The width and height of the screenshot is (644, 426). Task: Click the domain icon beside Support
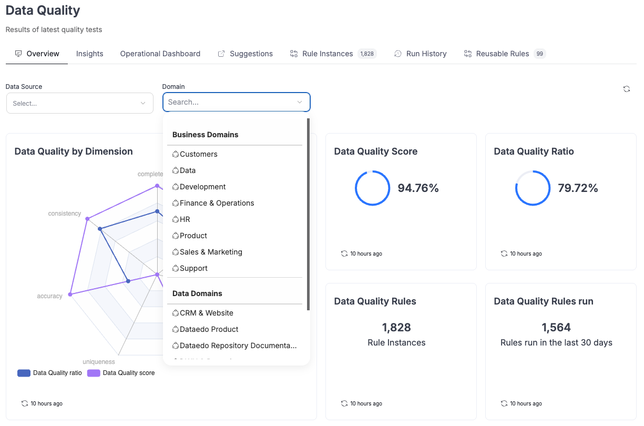[x=176, y=268]
